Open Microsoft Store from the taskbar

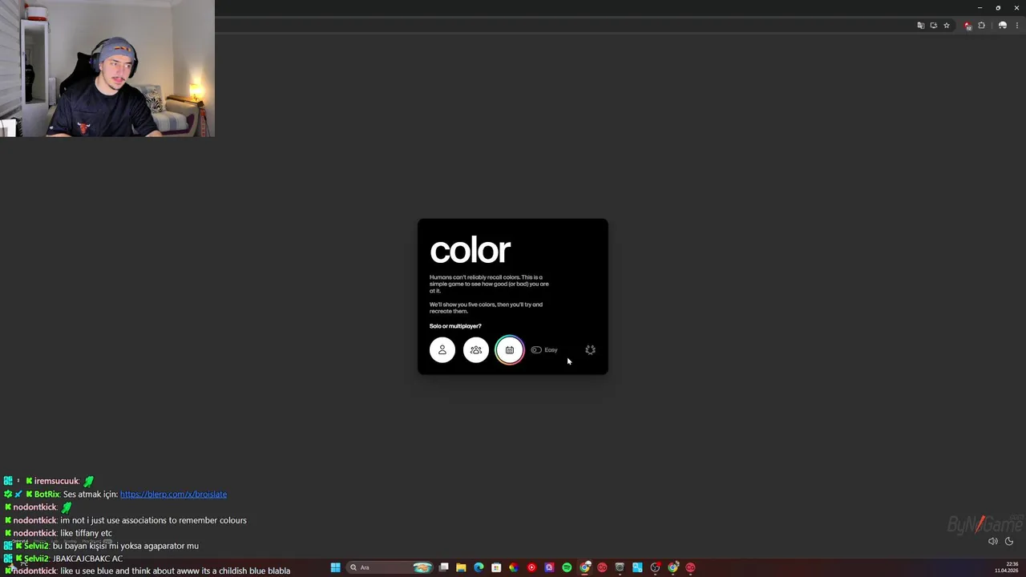(x=496, y=567)
